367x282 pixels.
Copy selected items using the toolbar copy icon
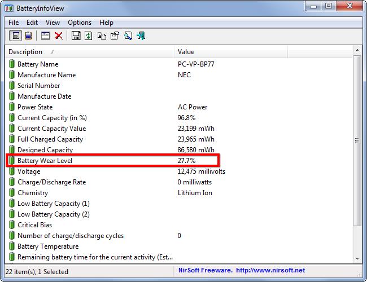coord(102,36)
